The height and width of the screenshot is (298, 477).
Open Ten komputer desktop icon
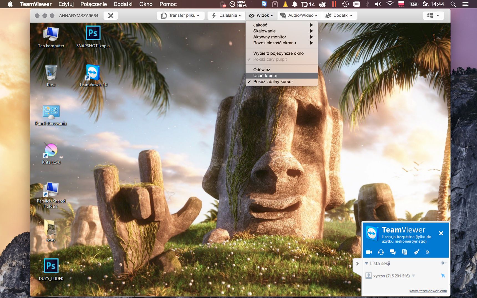tap(51, 37)
